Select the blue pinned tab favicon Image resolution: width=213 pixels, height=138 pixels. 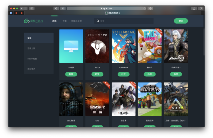(11, 13)
